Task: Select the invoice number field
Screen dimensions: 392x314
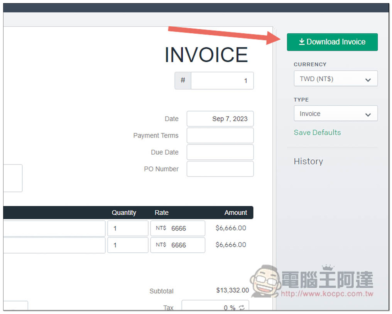Action: coord(222,80)
